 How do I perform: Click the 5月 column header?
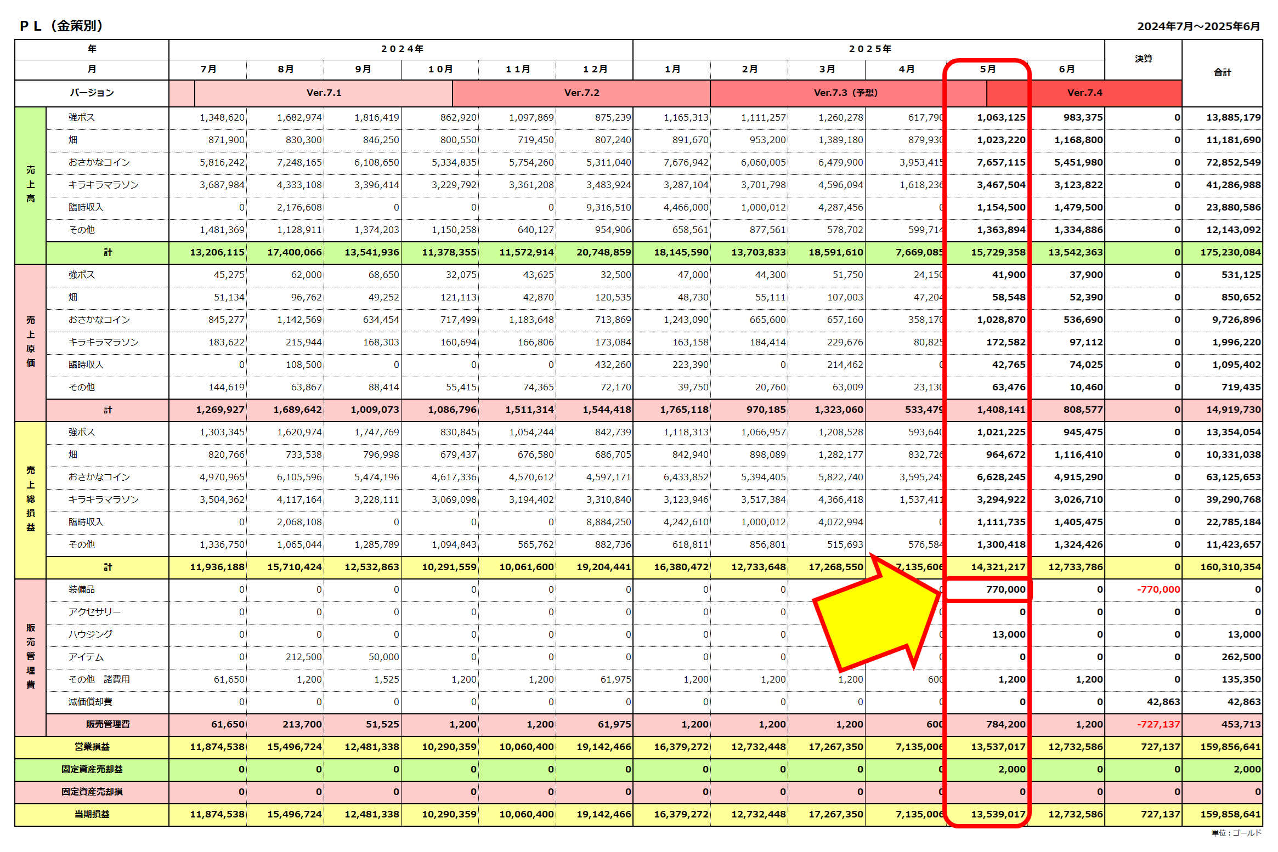pyautogui.click(x=987, y=69)
